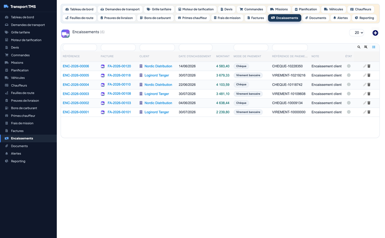Viewport: 385px width, 238px height.
Task: Delete ENC-2026-00002 with its trash icon
Action: tap(369, 103)
